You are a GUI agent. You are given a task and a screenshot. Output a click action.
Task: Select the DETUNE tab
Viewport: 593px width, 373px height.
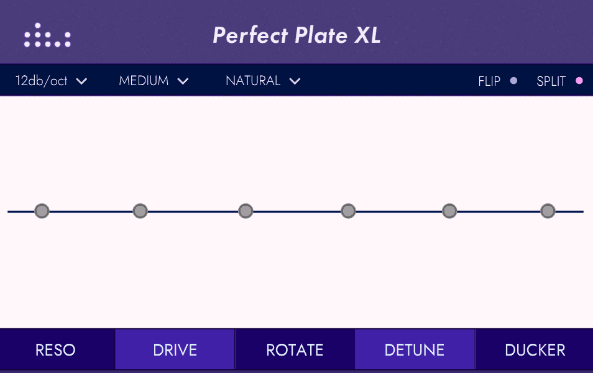click(415, 349)
